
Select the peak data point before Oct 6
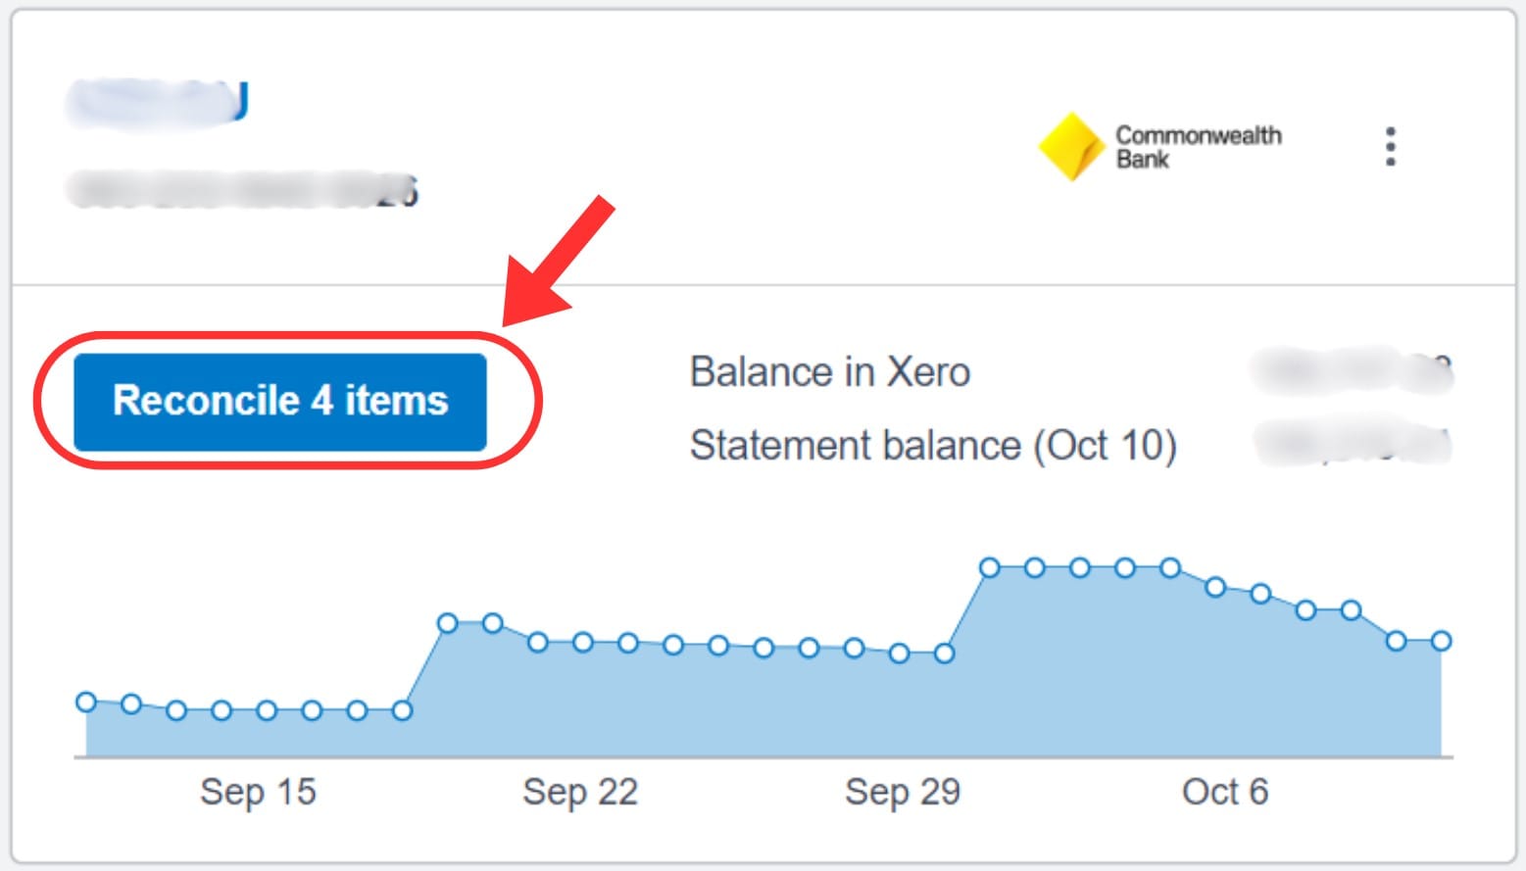click(1170, 567)
